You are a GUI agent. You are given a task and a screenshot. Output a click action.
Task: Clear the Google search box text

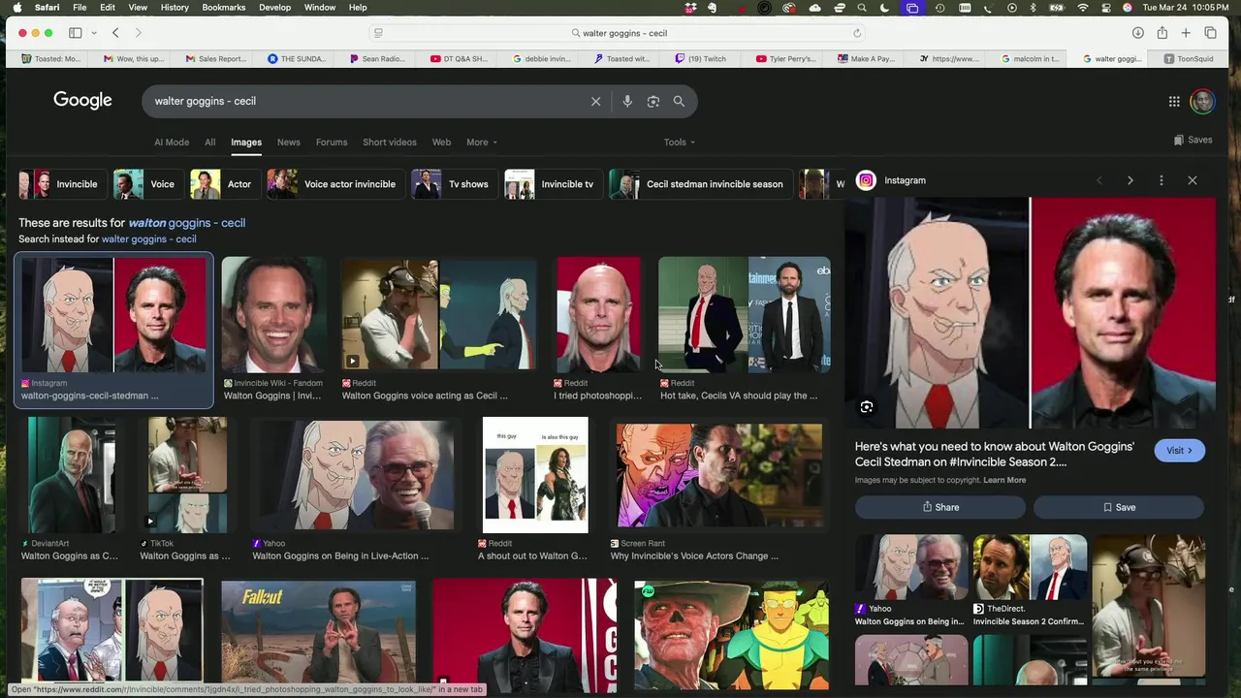click(595, 101)
